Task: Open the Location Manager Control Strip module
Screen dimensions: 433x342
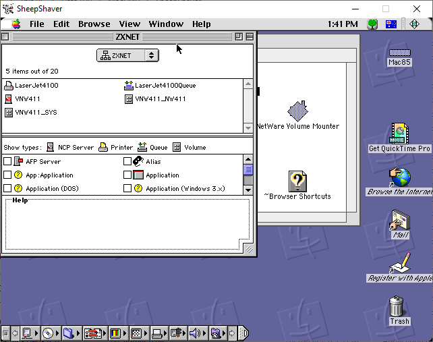Action: [x=94, y=333]
